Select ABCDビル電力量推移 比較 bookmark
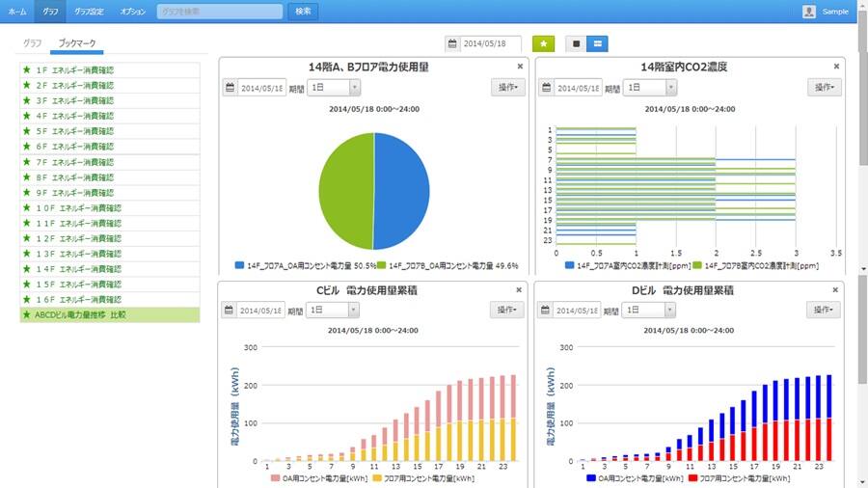 click(110, 314)
